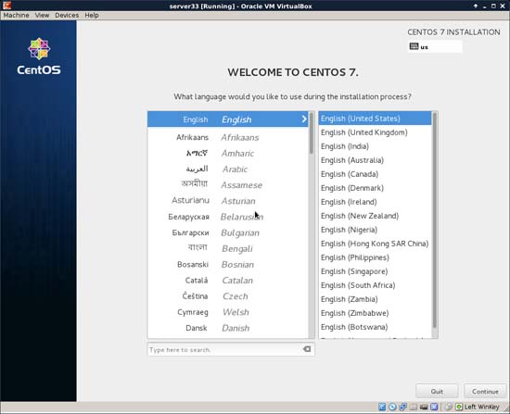The width and height of the screenshot is (510, 414).
Task: Click the keyboard layout icon next to 'us'
Action: [414, 46]
